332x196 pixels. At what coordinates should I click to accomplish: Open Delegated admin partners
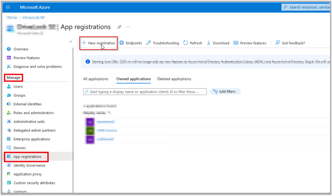click(35, 131)
